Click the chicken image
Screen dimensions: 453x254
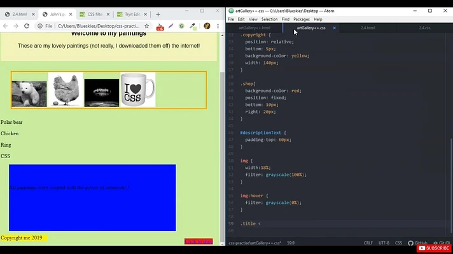pyautogui.click(x=66, y=90)
